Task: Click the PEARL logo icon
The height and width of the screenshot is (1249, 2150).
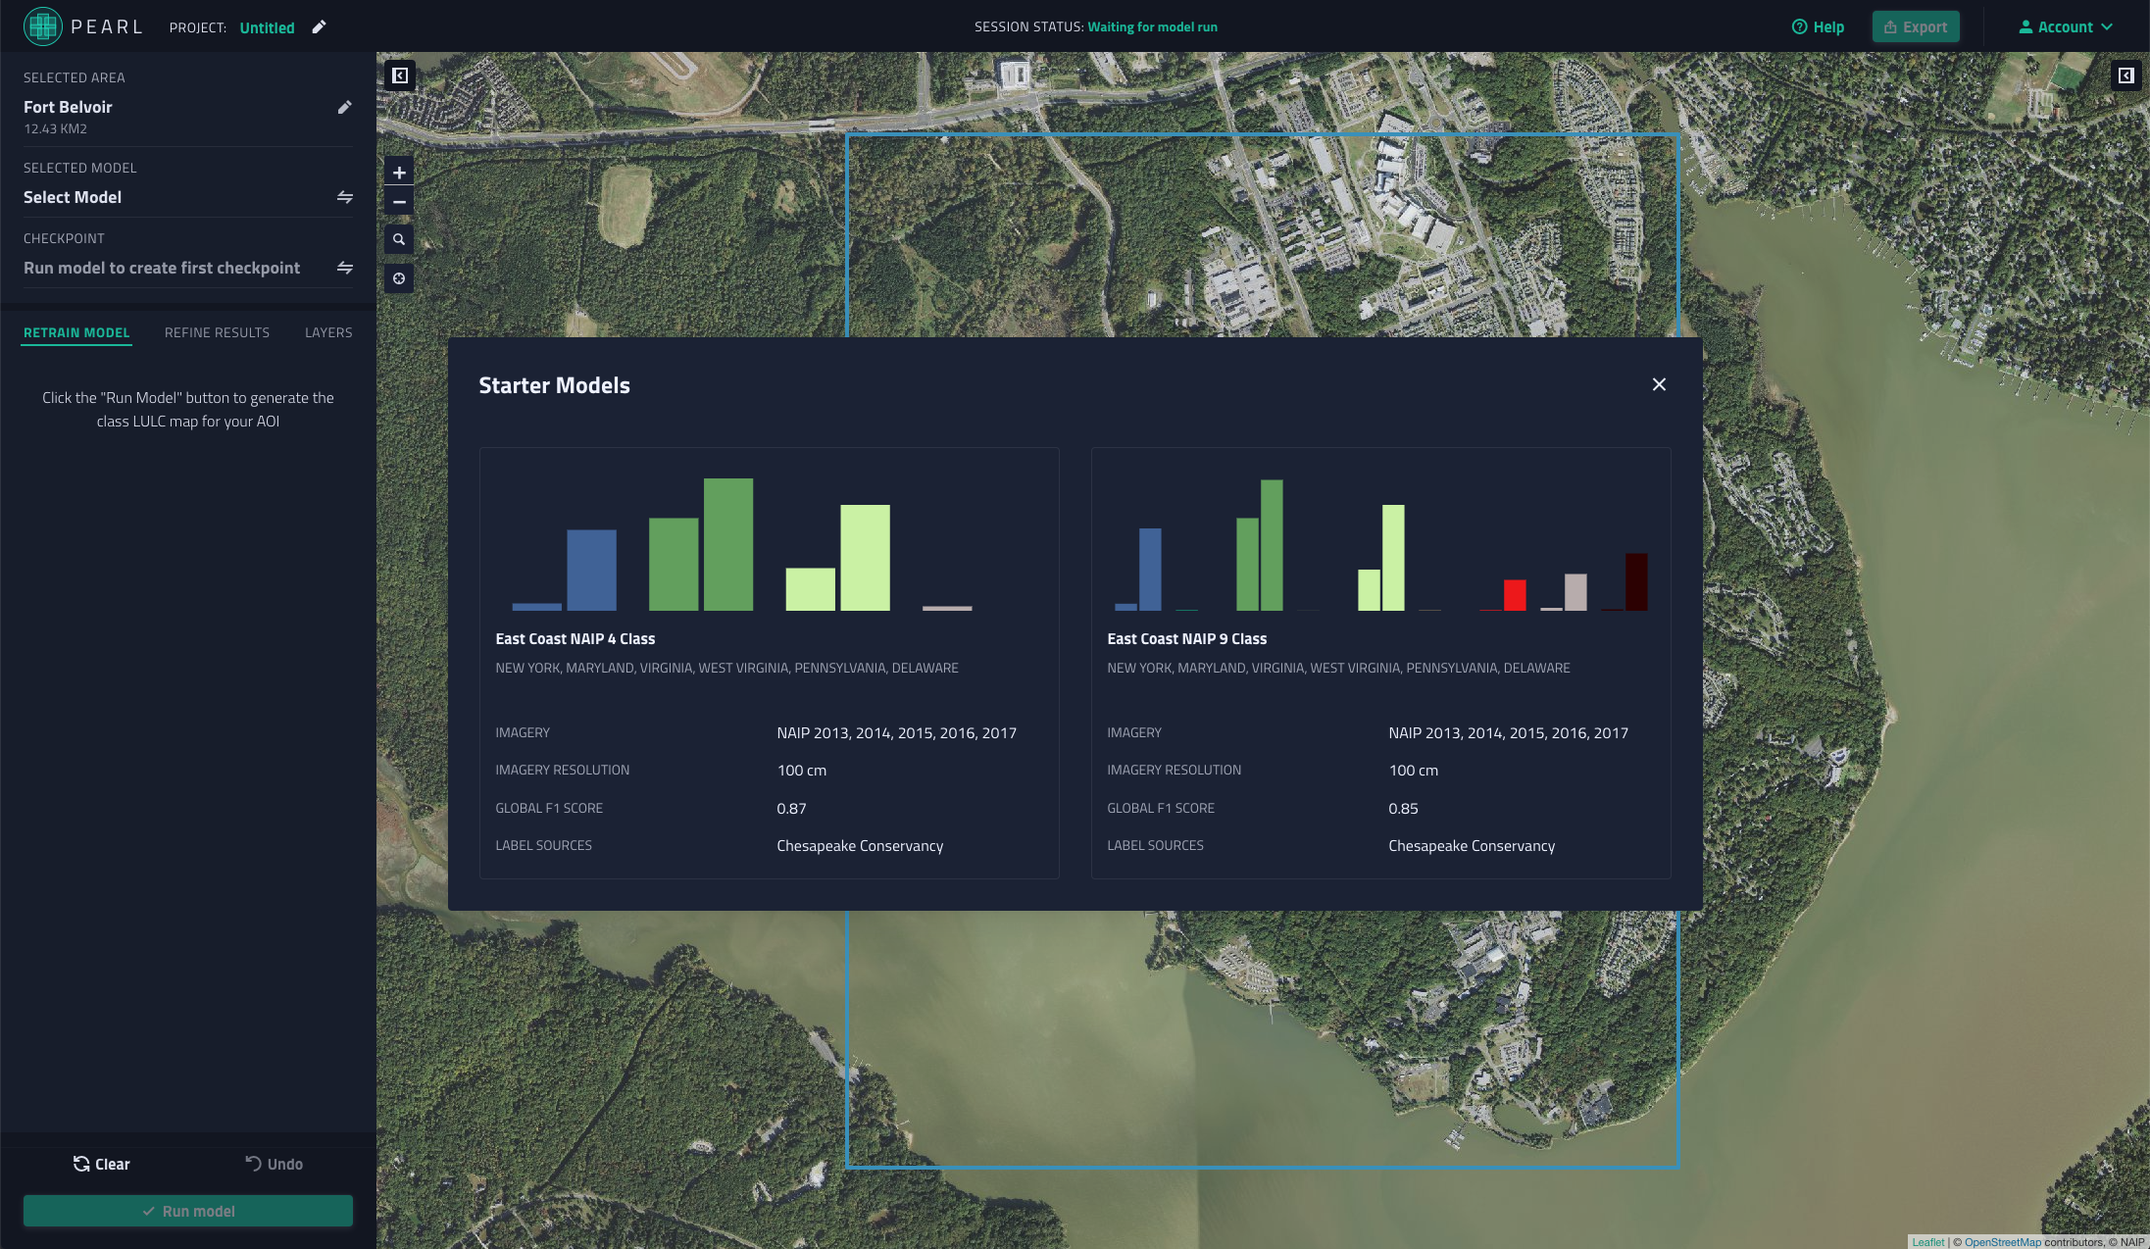Action: coord(42,26)
